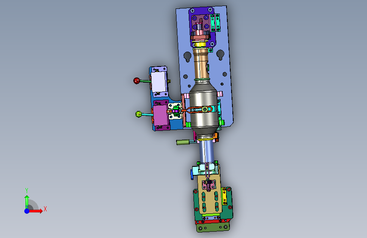The width and height of the screenshot is (367, 238).
Task: Select the lavender block on the upper left fixture
Action: point(159,82)
